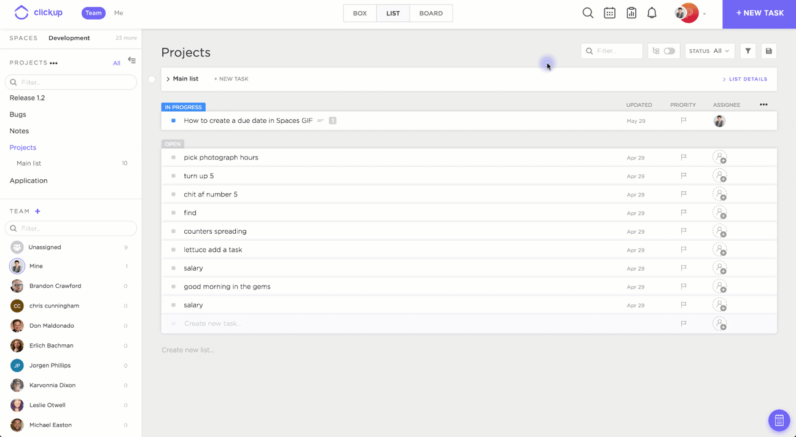Open the notifications bell icon
This screenshot has height=437, width=796.
(x=652, y=12)
